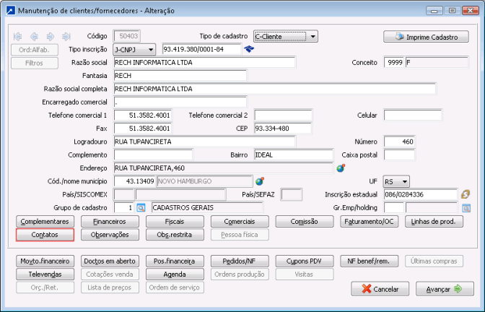This screenshot has width=485, height=312.
Task: Open Pos.financeira button
Action: point(175,261)
